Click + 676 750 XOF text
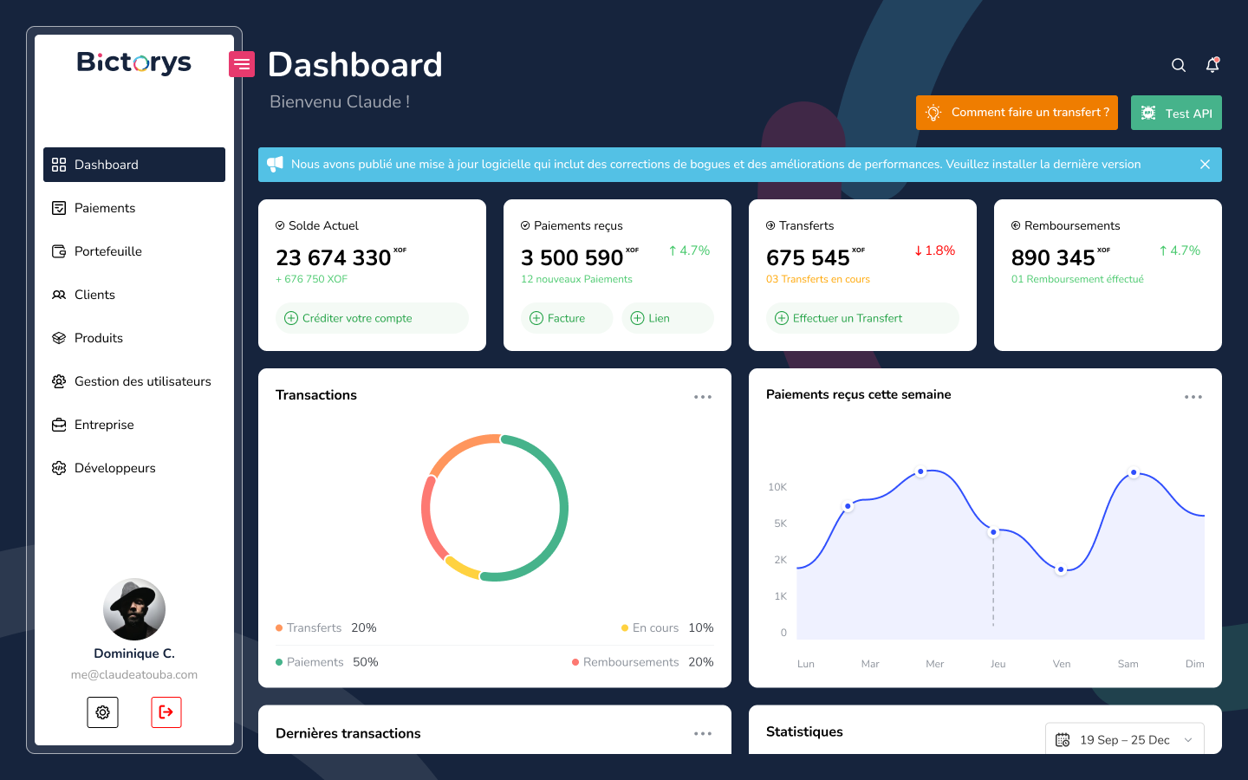 point(311,279)
